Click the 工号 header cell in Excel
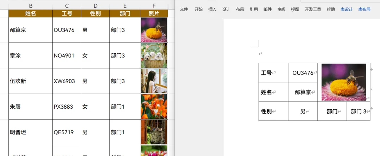The height and width of the screenshot is (156, 380). point(67,13)
